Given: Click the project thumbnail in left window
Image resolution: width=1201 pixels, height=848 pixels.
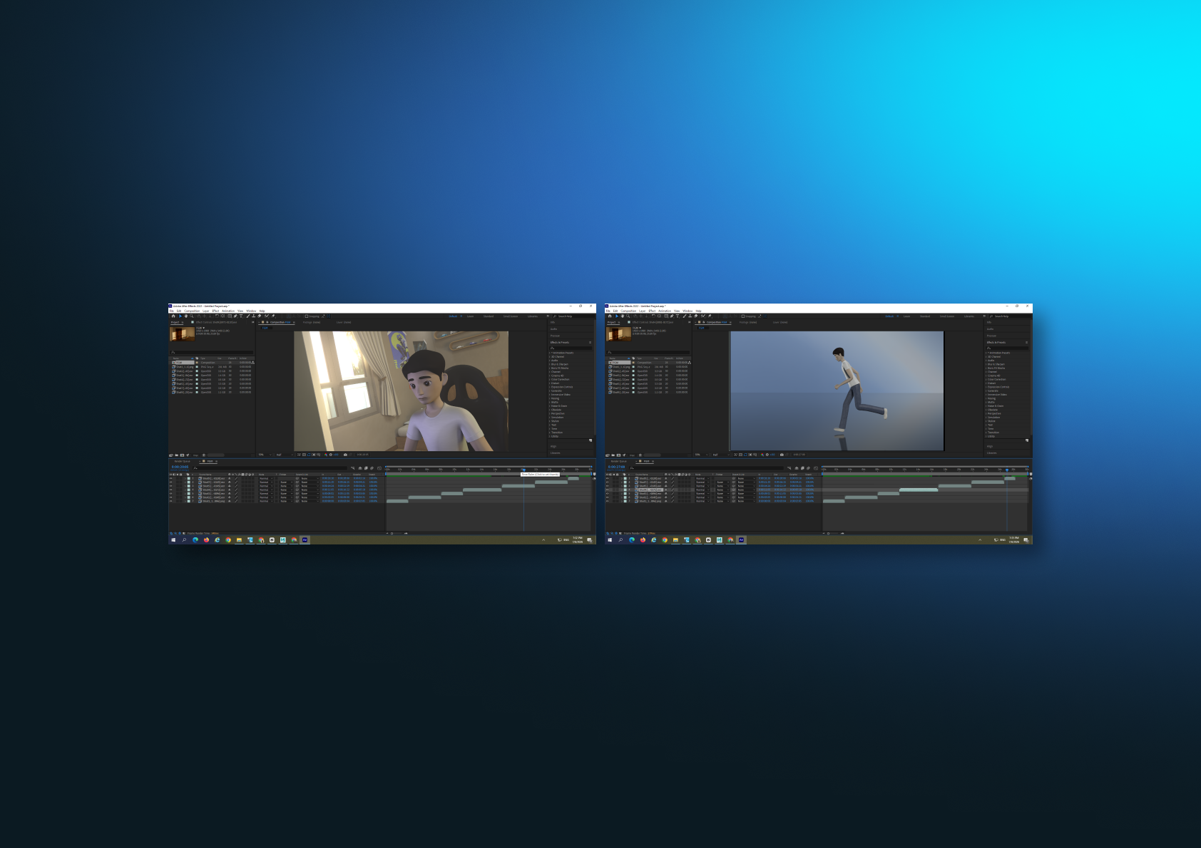Looking at the screenshot, I should 182,334.
